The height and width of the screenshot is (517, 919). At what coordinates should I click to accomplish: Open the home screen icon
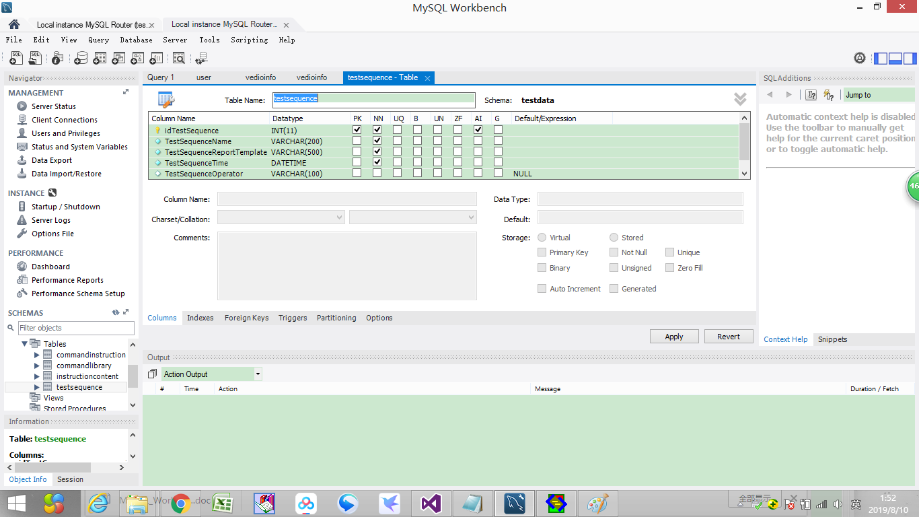13,24
